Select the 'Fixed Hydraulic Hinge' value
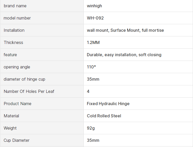The width and height of the screenshot is (193, 147). tap(108, 104)
